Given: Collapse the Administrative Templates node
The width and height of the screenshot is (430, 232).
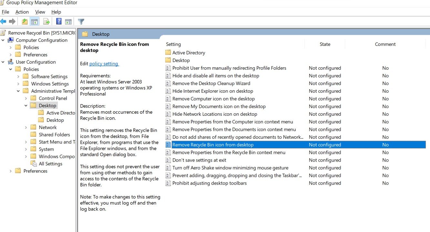Looking at the screenshot, I should click(18, 91).
